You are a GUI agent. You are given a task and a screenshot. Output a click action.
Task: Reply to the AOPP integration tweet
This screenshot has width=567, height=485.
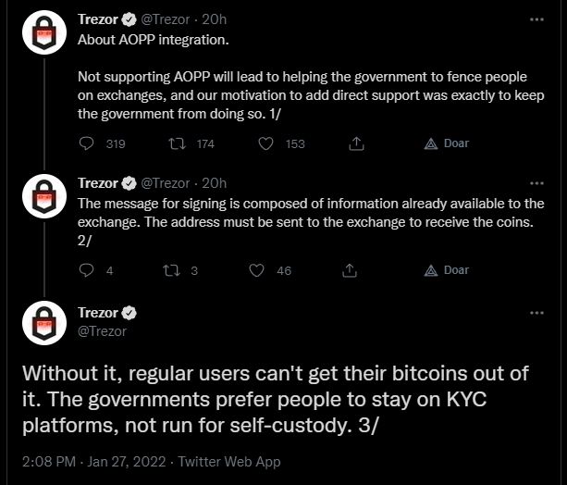(86, 143)
